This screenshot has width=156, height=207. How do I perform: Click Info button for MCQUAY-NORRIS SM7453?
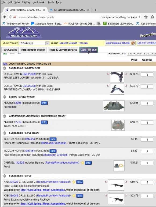point(53,139)
